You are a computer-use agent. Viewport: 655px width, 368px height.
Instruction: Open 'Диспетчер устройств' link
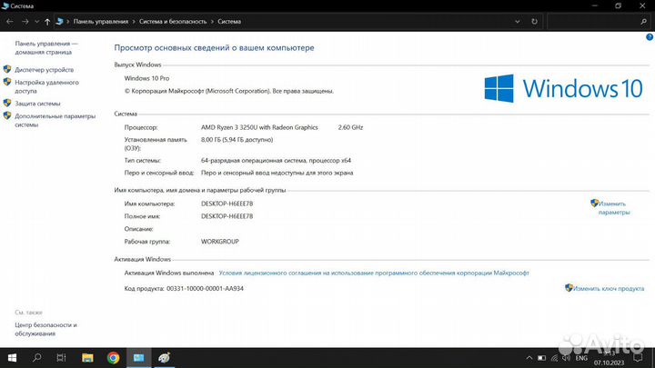[x=45, y=70]
